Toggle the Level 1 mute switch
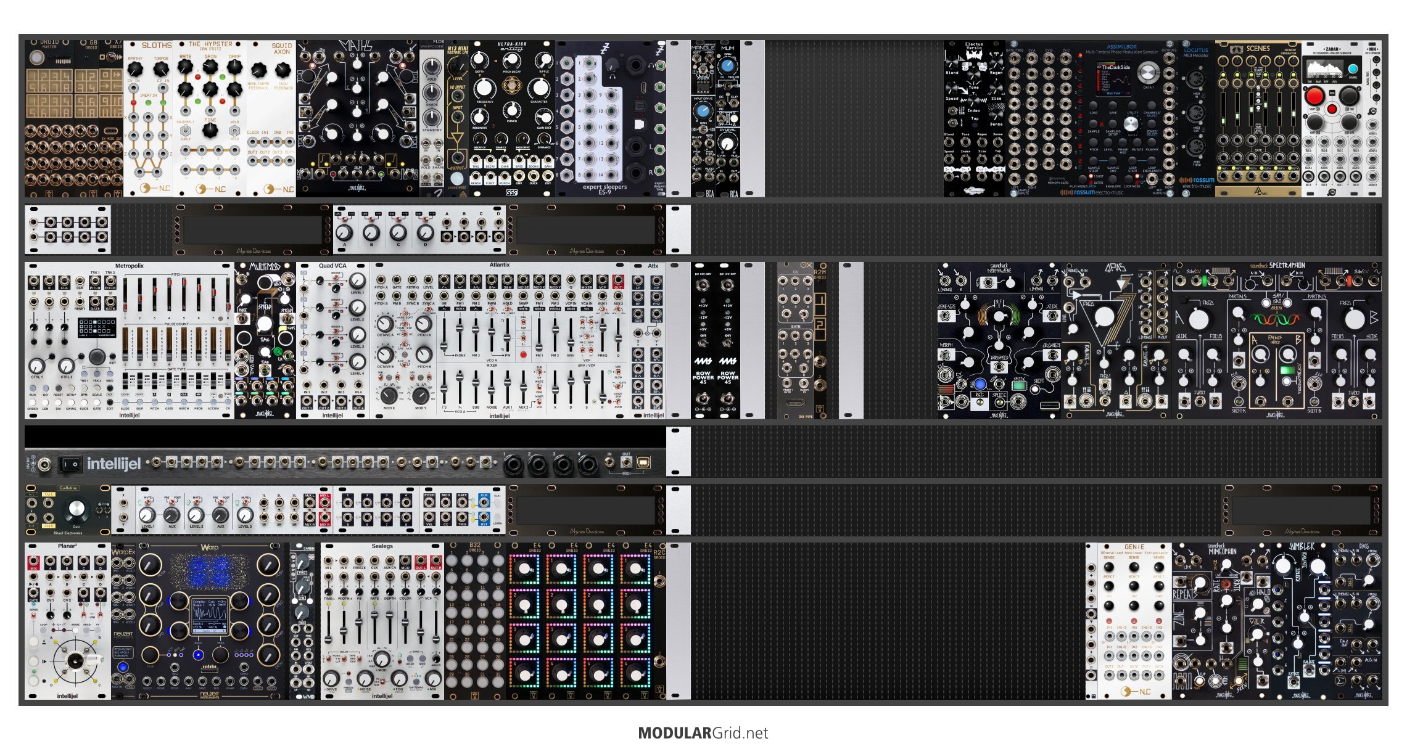This screenshot has height=746, width=1407. [147, 502]
